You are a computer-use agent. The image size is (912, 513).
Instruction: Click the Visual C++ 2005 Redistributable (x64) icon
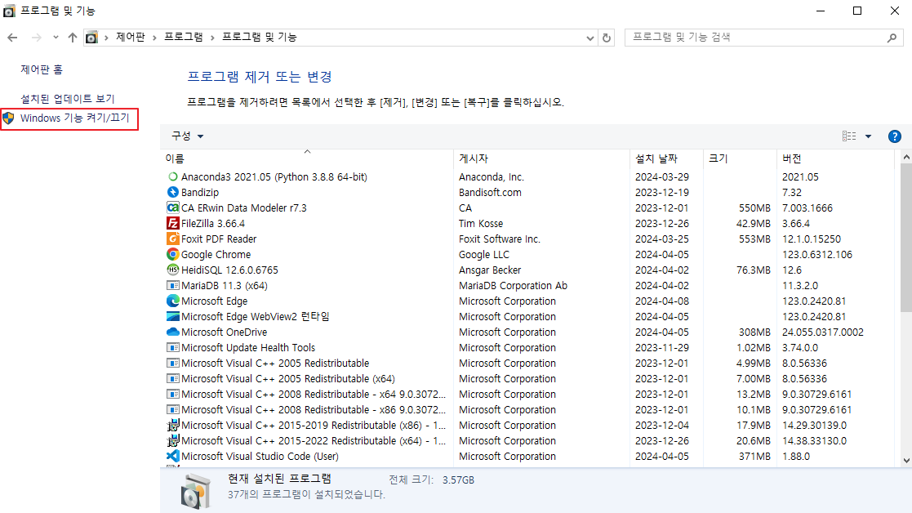coord(173,379)
